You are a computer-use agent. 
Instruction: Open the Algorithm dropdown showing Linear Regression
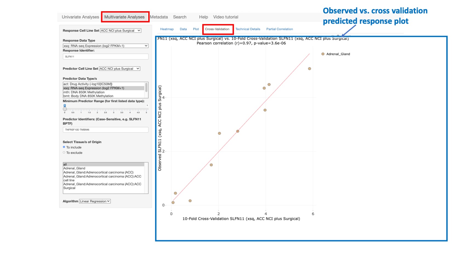95,201
